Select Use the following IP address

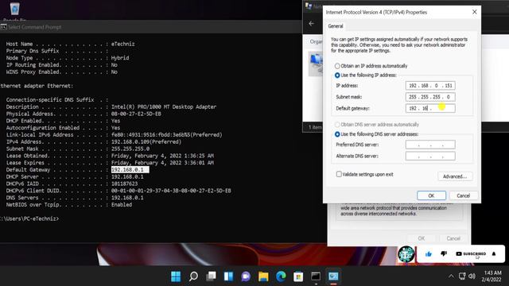(366, 75)
